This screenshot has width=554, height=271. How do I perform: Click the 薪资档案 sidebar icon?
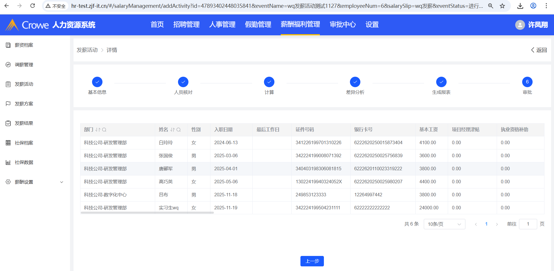(8, 45)
